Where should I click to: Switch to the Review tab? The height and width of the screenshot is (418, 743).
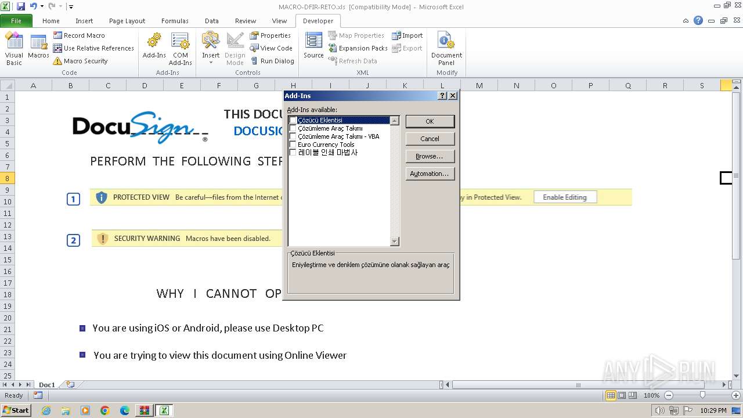click(246, 21)
